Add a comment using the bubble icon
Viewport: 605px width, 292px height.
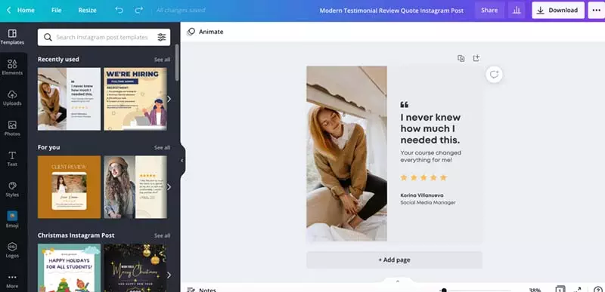(x=495, y=74)
